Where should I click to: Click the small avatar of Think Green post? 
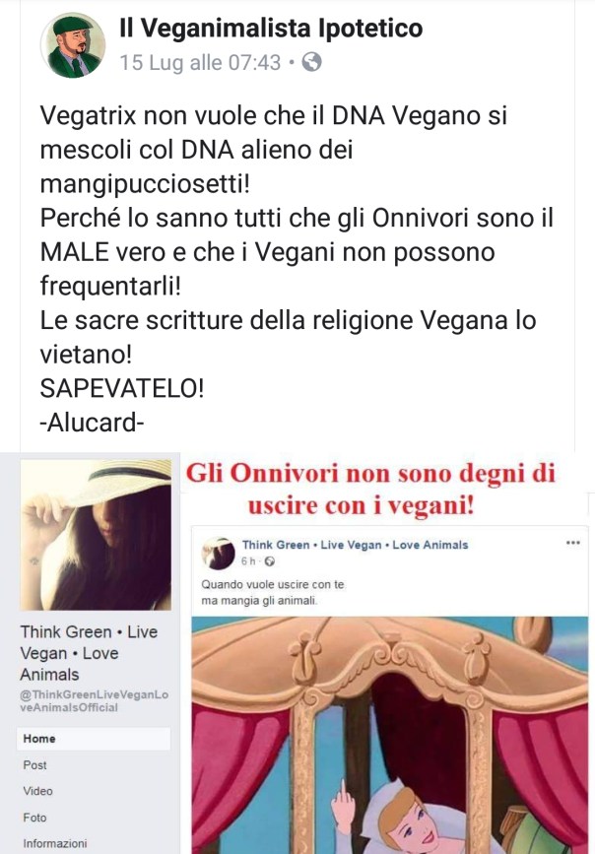[218, 554]
